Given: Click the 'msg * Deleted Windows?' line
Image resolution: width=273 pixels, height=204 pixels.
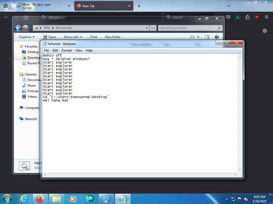Looking at the screenshot, I should [66, 59].
